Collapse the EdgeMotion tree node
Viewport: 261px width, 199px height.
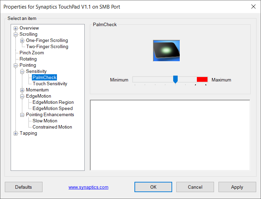(22, 96)
